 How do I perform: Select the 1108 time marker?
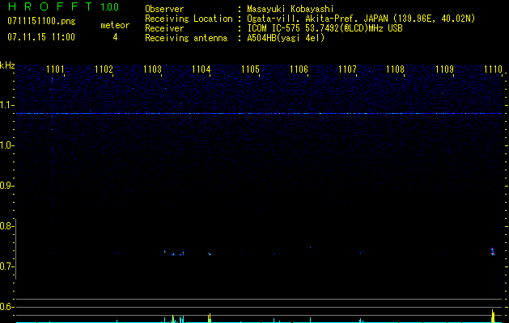[395, 69]
